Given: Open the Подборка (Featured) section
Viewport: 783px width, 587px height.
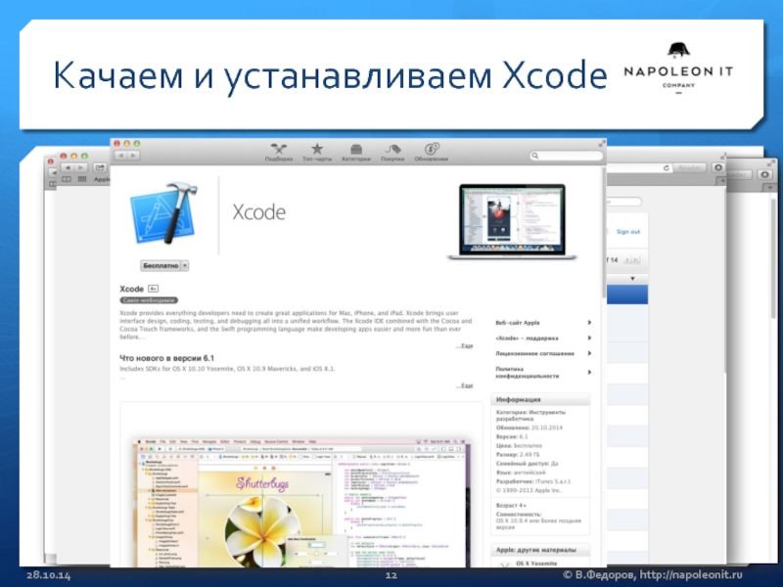Looking at the screenshot, I should [x=279, y=152].
